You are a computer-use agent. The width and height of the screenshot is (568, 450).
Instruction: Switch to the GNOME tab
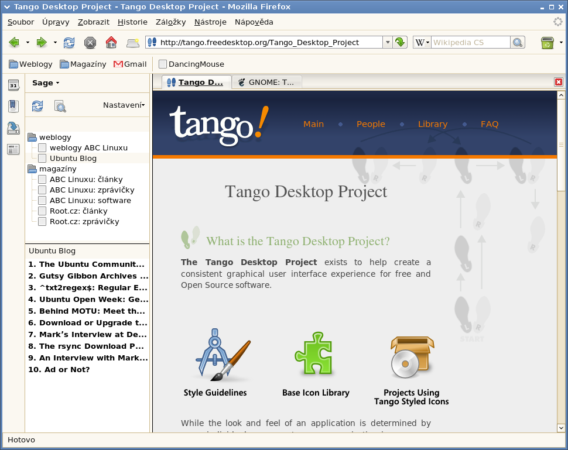[267, 83]
